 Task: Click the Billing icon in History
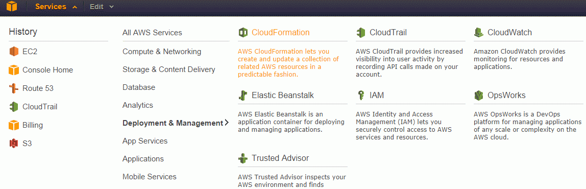14,125
